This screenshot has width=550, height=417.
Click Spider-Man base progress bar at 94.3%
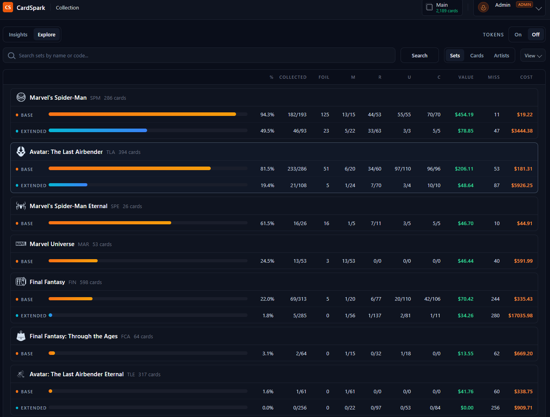(148, 114)
